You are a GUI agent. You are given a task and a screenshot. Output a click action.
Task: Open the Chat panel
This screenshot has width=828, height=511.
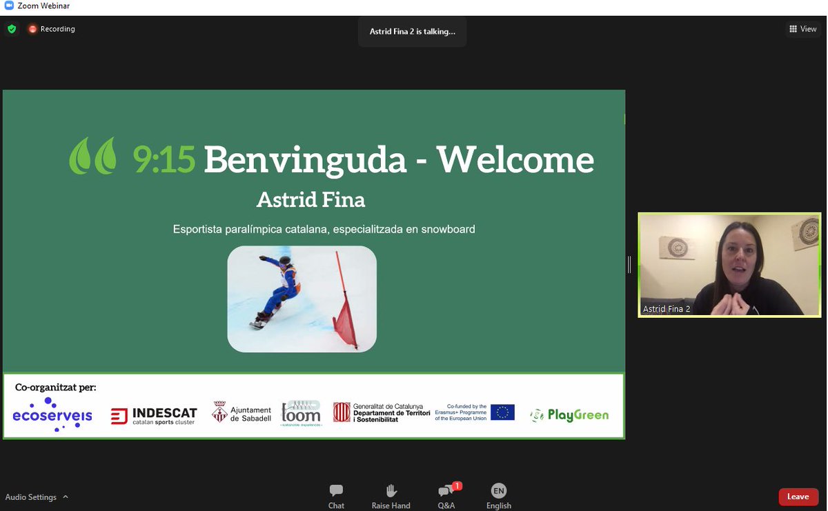point(336,496)
